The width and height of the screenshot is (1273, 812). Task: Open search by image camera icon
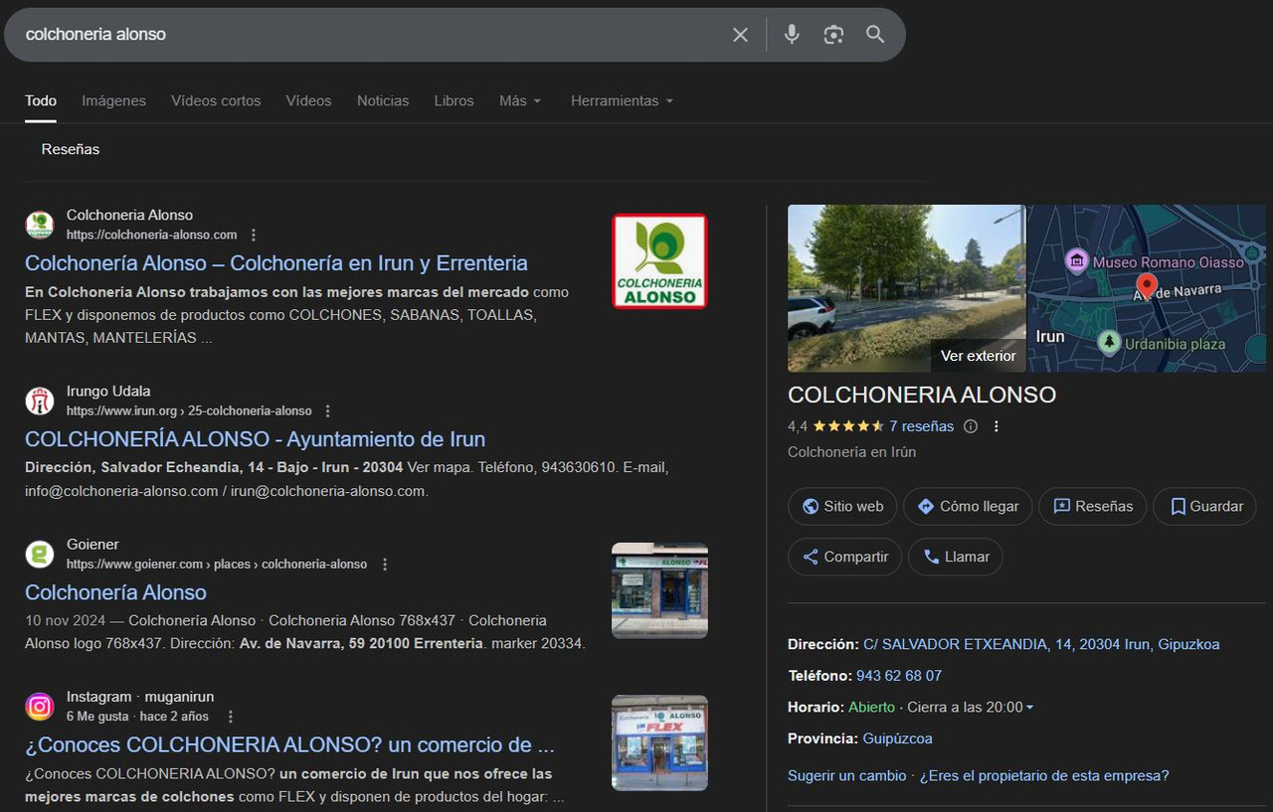pos(833,35)
